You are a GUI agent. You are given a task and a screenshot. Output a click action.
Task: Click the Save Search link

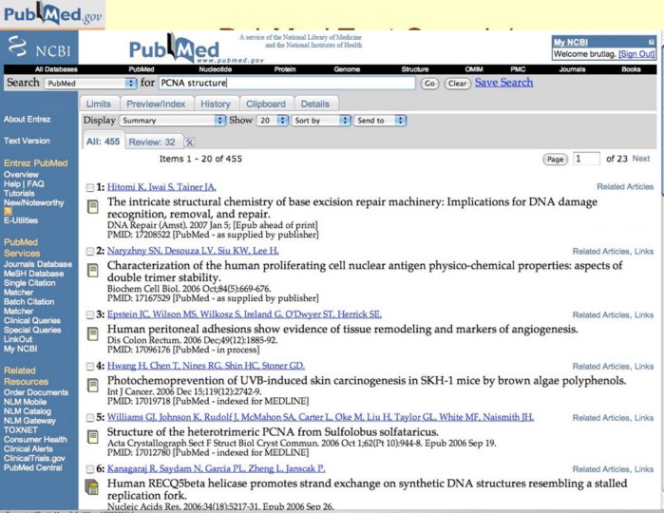point(503,83)
